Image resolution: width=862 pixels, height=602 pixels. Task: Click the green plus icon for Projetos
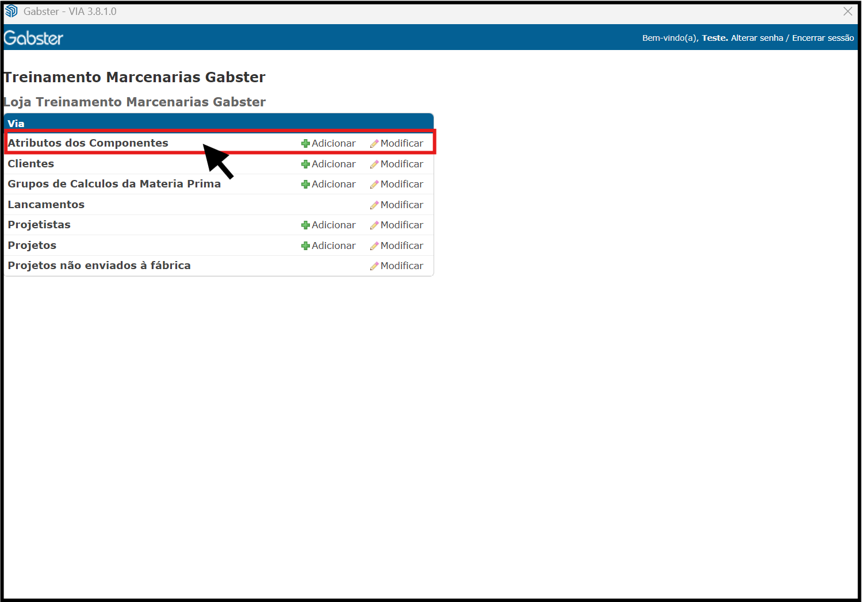coord(305,246)
